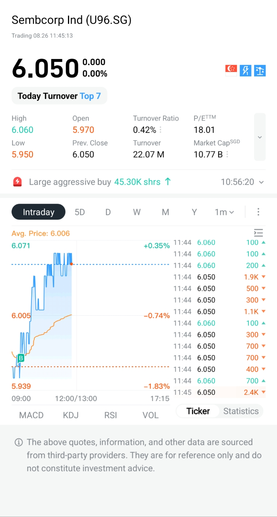Select the Intraday chart tab
The image size is (277, 517).
pos(38,212)
